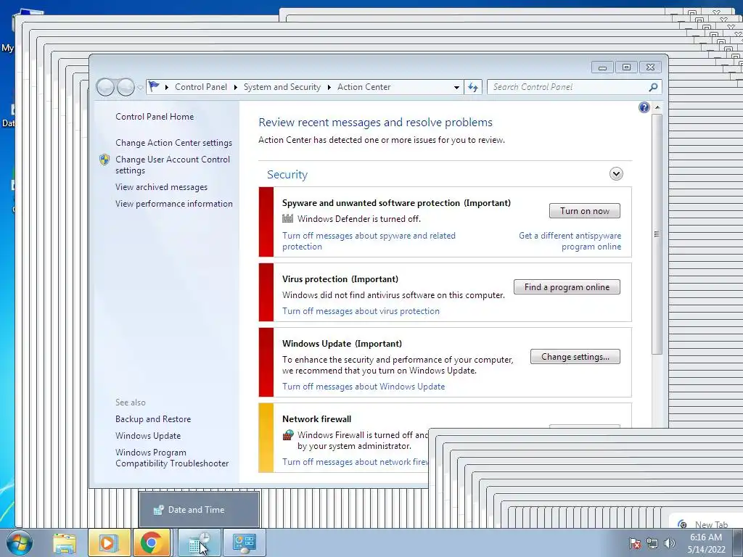Expand the arrow after System and Security
The width and height of the screenshot is (743, 557).
click(x=329, y=87)
